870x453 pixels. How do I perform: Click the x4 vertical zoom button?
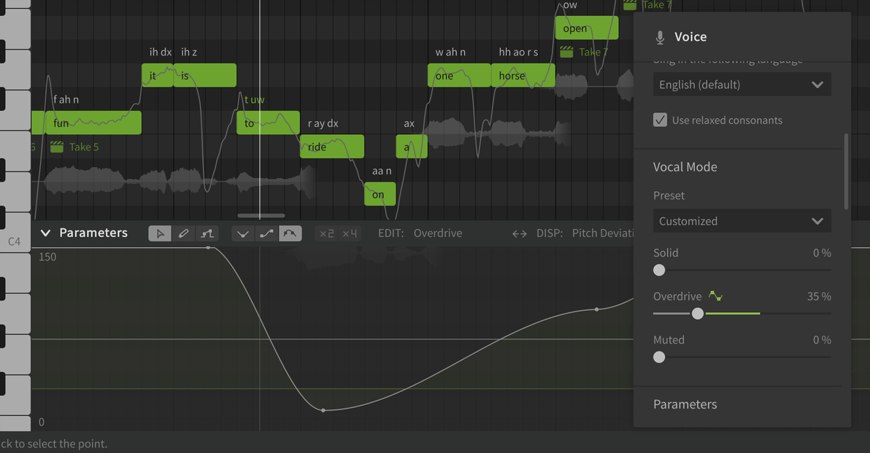click(350, 233)
